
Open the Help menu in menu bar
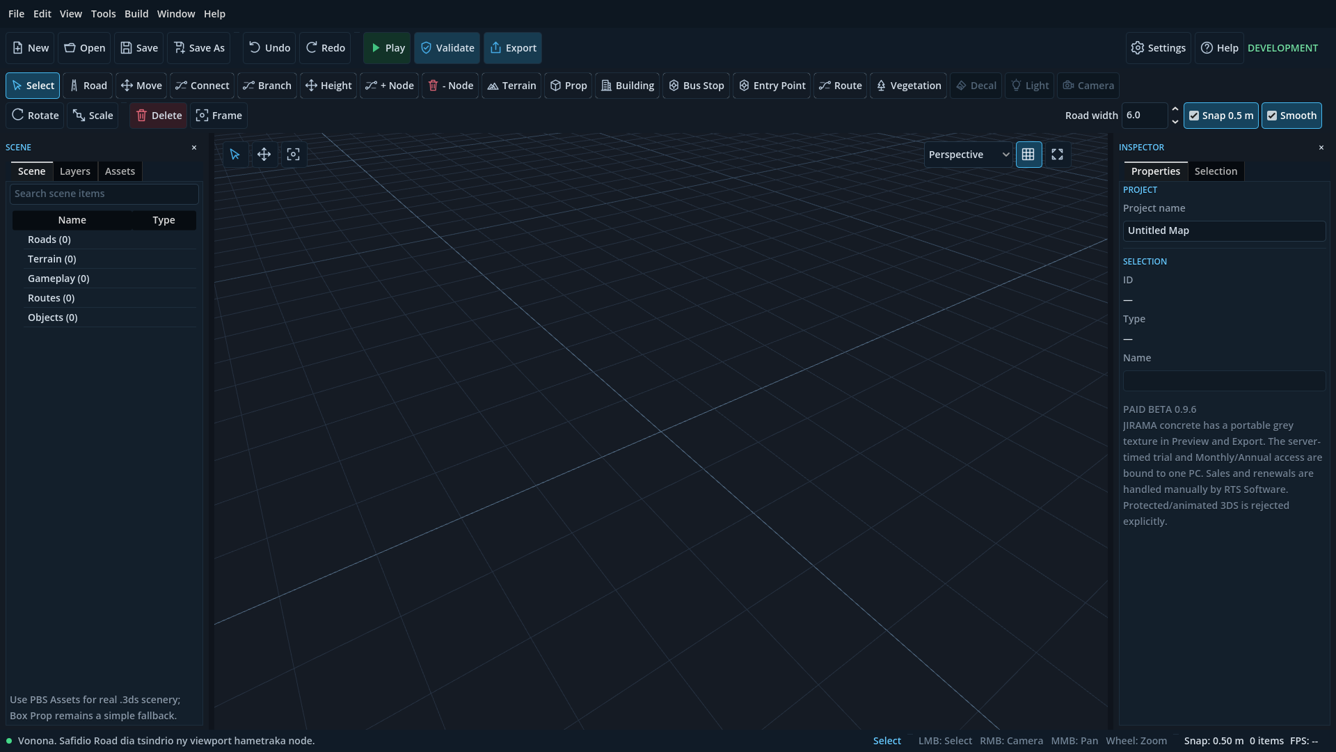(214, 14)
